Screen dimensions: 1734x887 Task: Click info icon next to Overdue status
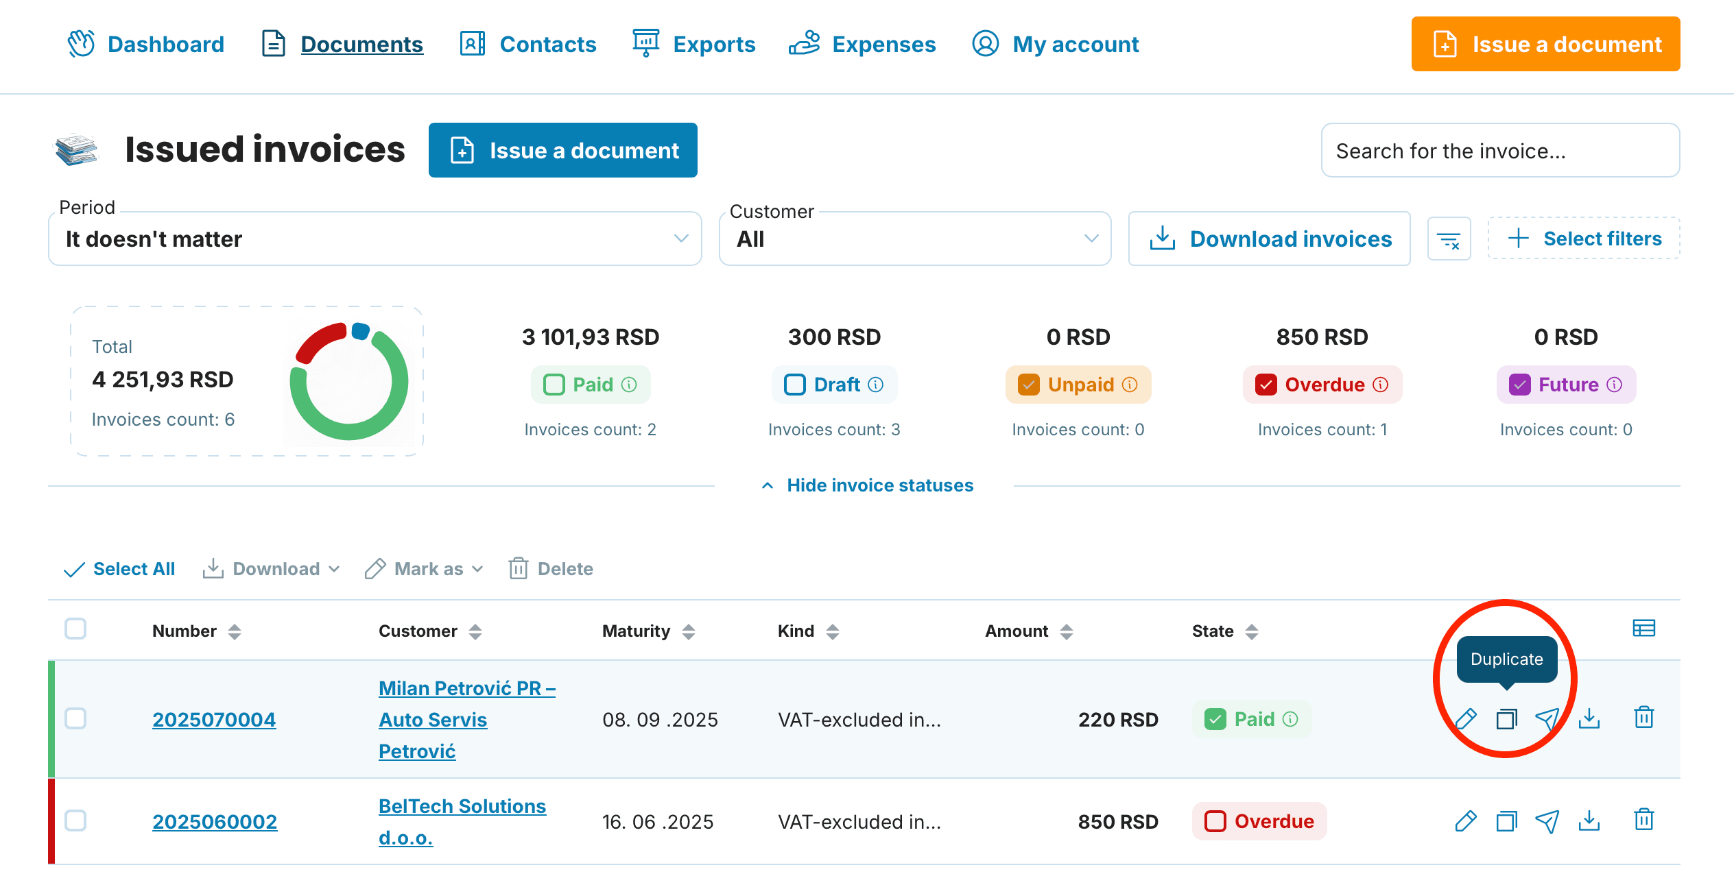pyautogui.click(x=1381, y=385)
